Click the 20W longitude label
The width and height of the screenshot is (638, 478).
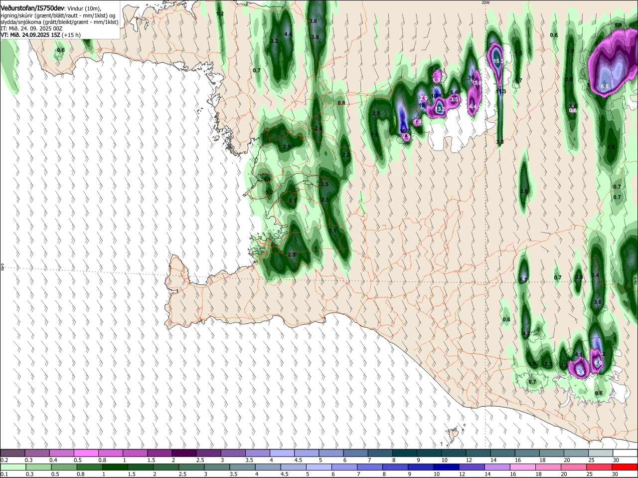(485, 2)
